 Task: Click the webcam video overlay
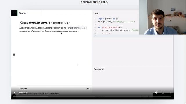tap(163, 17)
